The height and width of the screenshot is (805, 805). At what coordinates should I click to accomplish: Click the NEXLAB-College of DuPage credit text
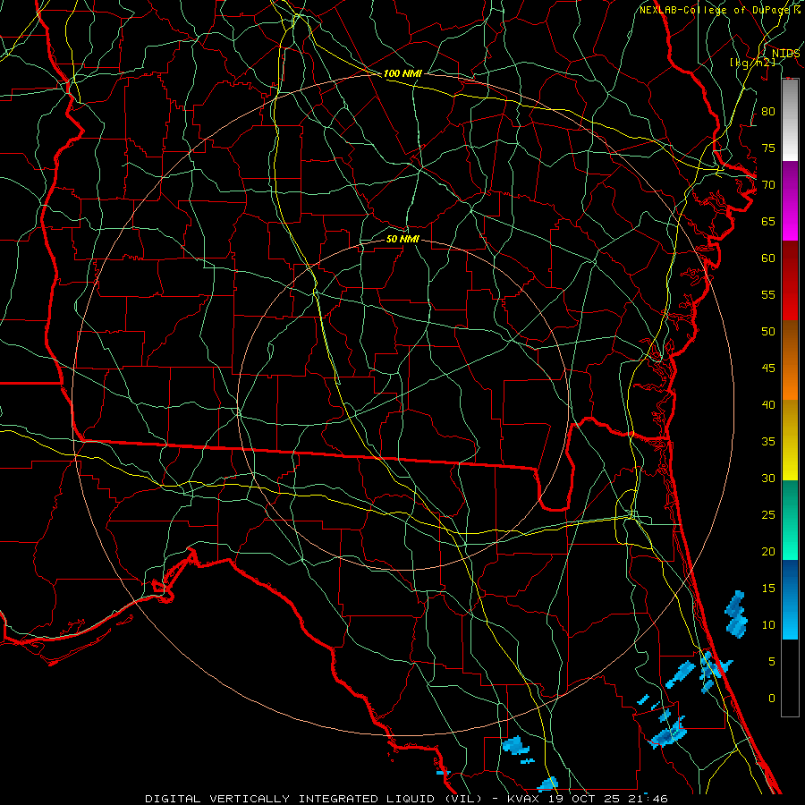tap(713, 10)
